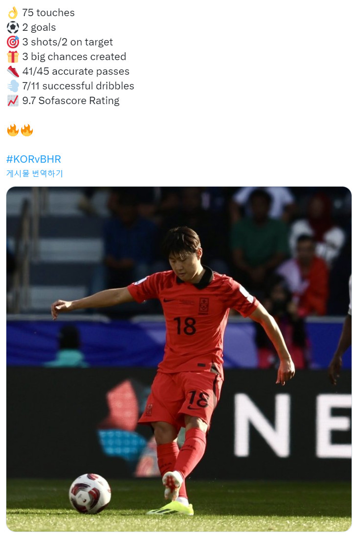Click the second fire emoji
Viewport: 355px width, 535px height.
click(27, 130)
